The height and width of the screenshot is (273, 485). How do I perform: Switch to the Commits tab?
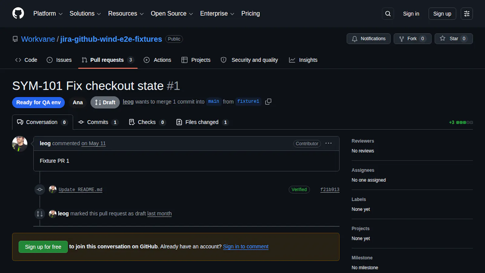98,122
